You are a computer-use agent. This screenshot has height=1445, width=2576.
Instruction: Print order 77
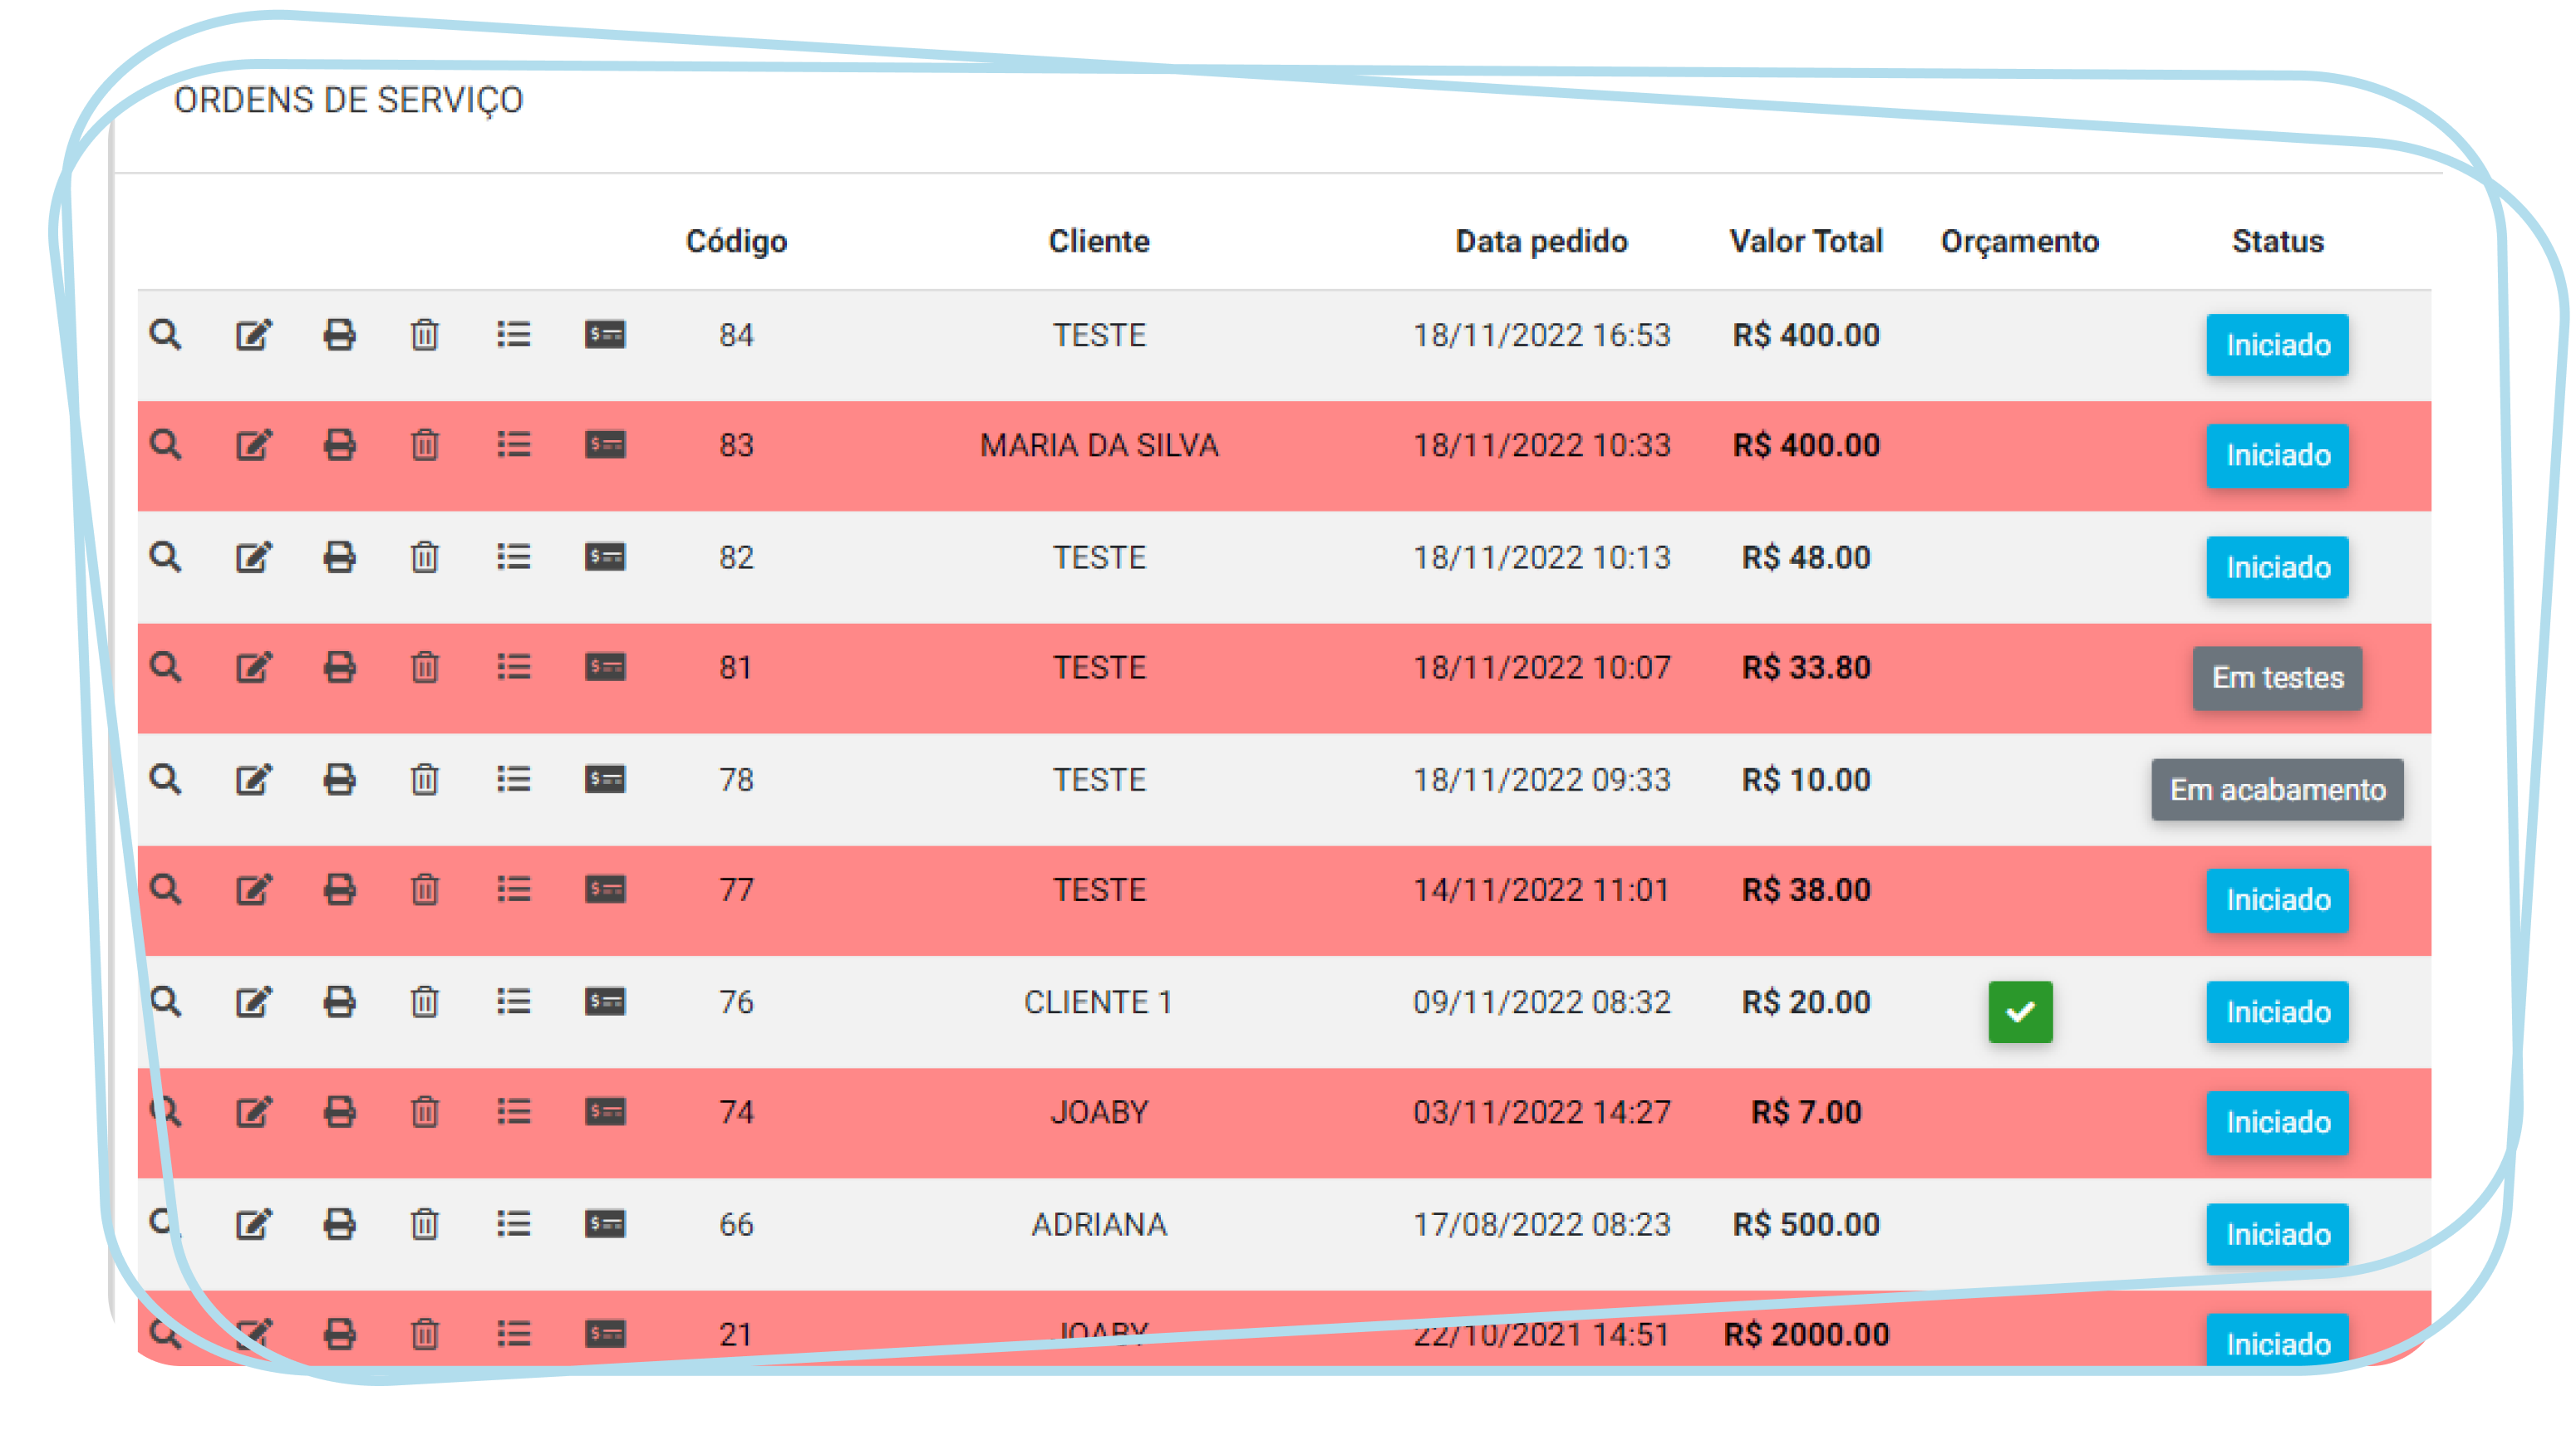339,889
